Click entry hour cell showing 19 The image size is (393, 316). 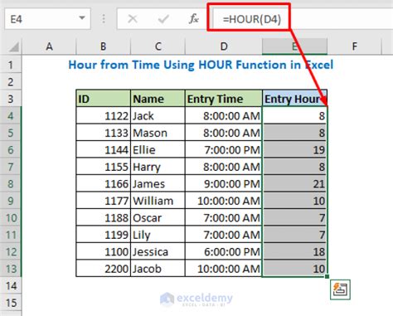click(x=294, y=150)
